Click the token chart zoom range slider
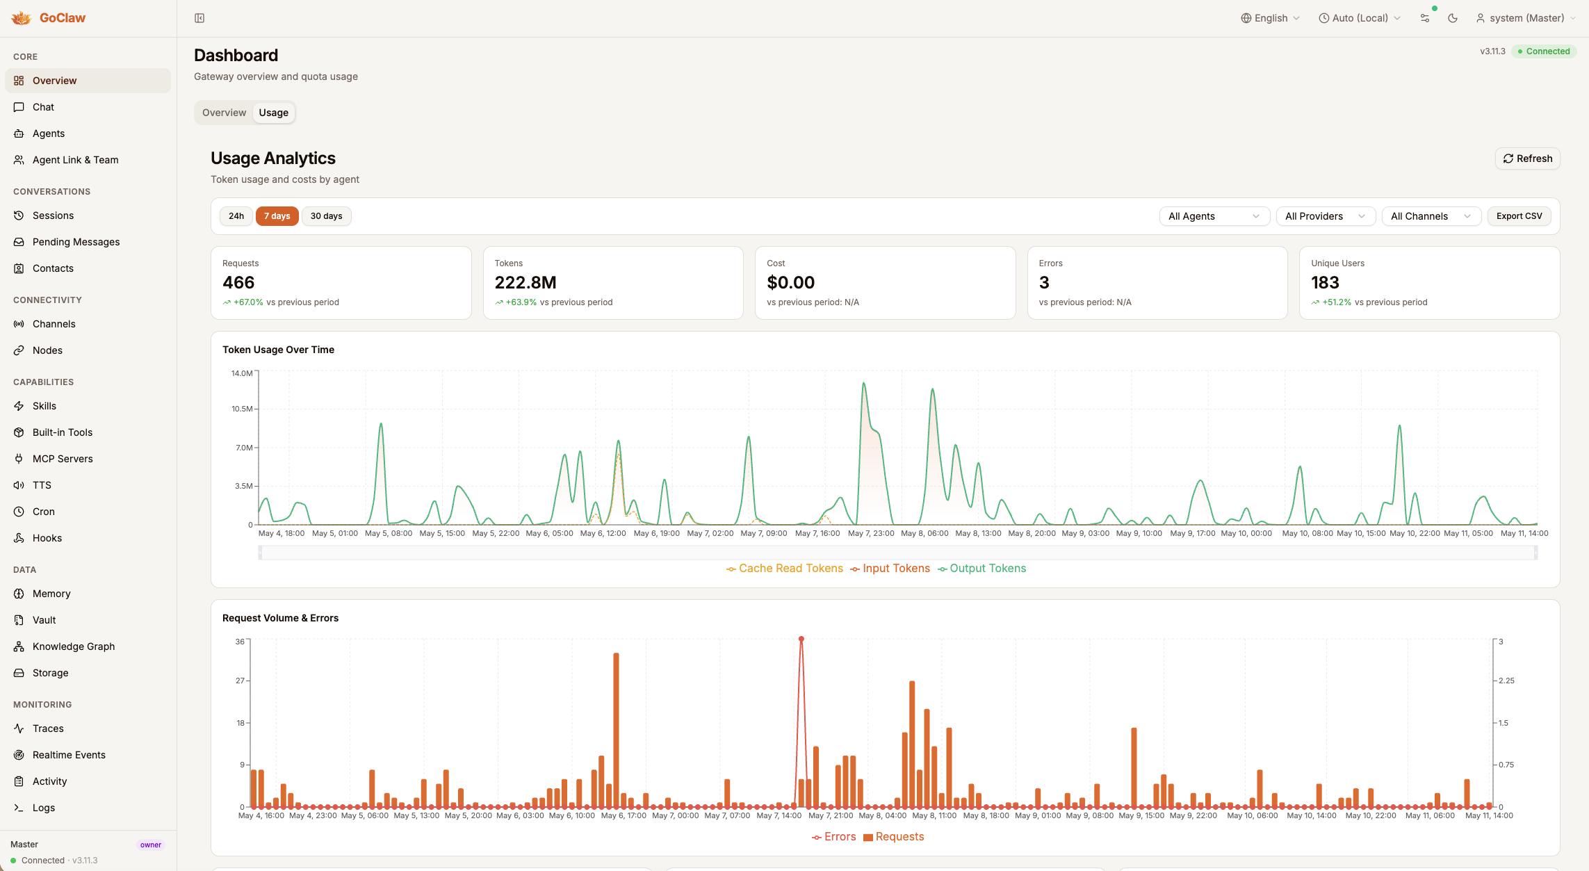1589x871 pixels. click(x=898, y=553)
